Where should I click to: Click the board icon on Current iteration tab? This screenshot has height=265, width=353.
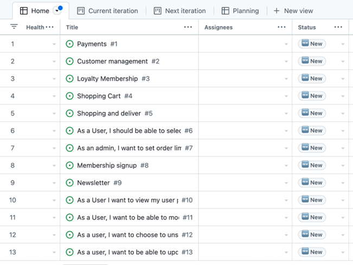click(x=81, y=11)
